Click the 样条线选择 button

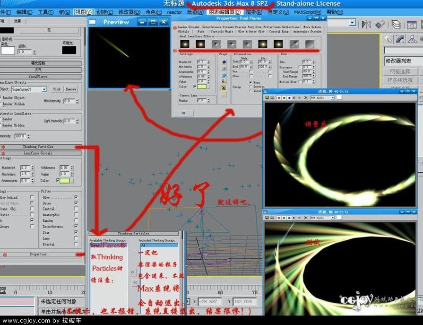coord(400,80)
